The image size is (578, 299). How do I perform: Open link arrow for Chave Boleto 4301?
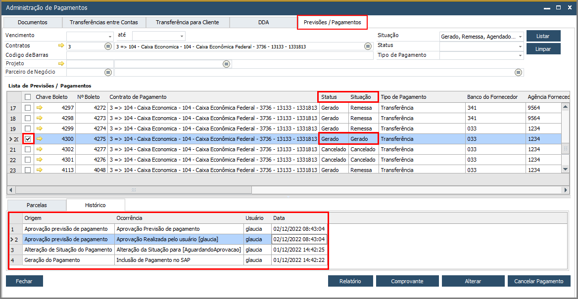pos(40,160)
